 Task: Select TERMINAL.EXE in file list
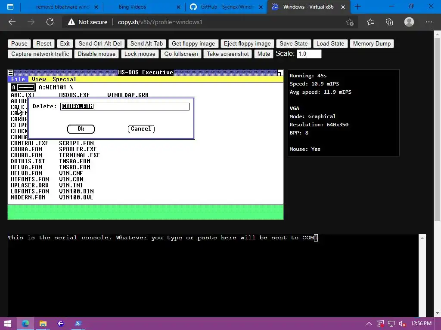[80, 156]
